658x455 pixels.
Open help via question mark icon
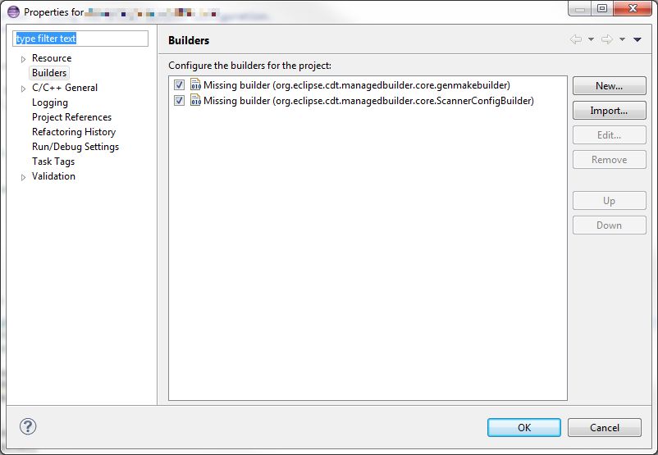28,426
